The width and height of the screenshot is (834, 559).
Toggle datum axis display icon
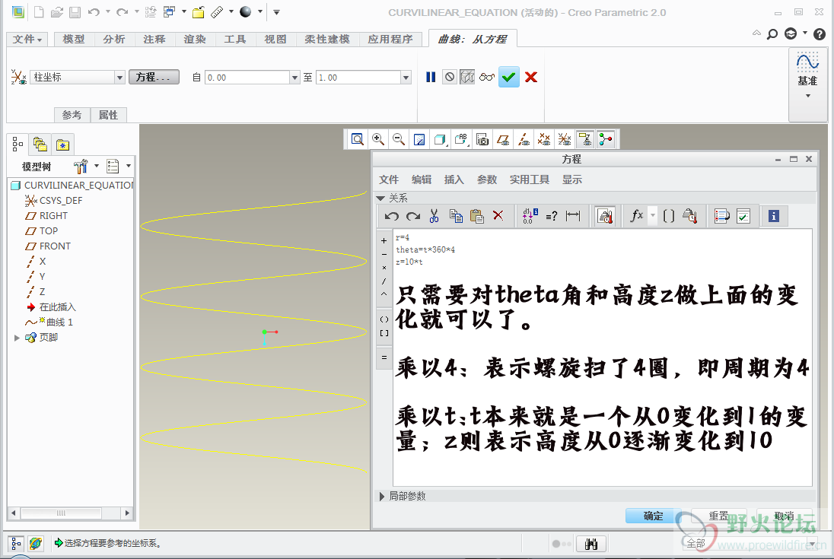pyautogui.click(x=524, y=139)
